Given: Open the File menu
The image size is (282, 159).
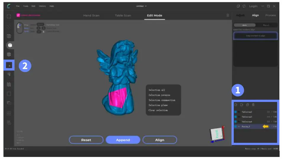Looking at the screenshot, I should pos(18,6).
